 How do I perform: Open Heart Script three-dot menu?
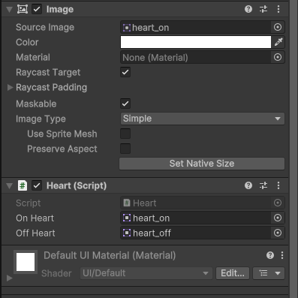(278, 185)
